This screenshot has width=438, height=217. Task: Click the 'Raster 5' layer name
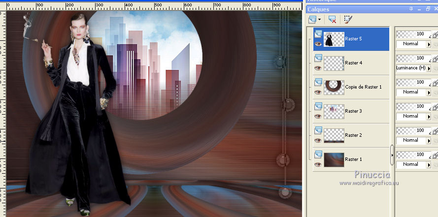(x=353, y=39)
